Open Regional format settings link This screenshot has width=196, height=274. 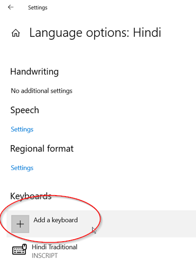(x=22, y=168)
